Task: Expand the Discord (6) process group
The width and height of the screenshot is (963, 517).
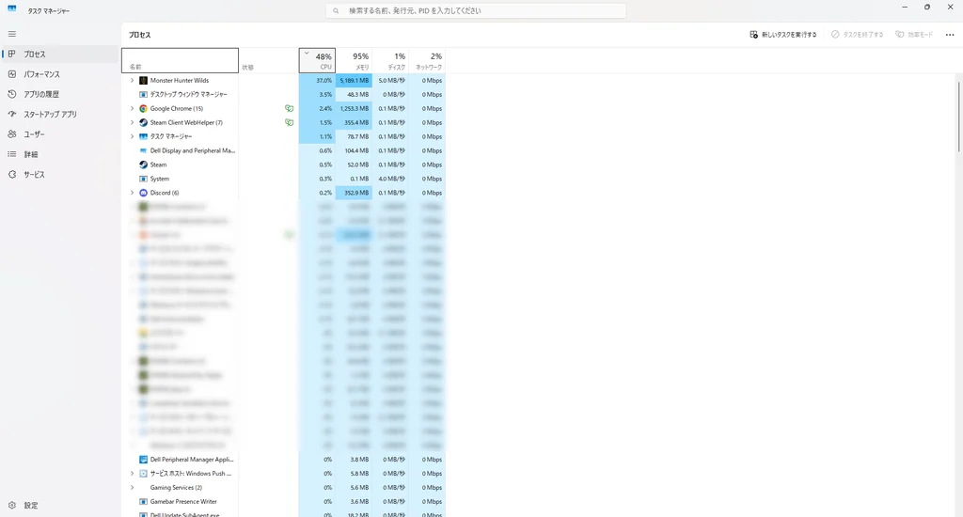Action: [x=132, y=193]
